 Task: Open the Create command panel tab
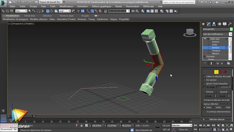[203, 24]
